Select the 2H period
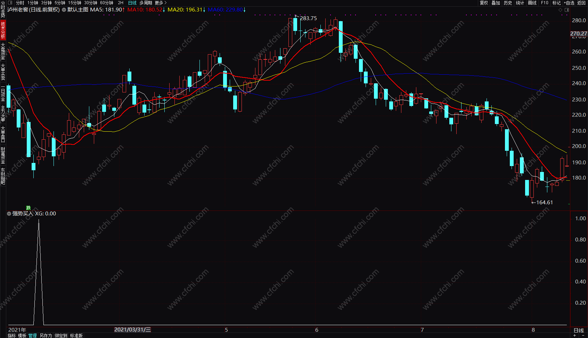Image resolution: width=588 pixels, height=338 pixels. coord(121,3)
